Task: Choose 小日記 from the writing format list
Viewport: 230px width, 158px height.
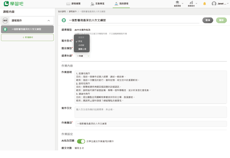Action: [81, 45]
